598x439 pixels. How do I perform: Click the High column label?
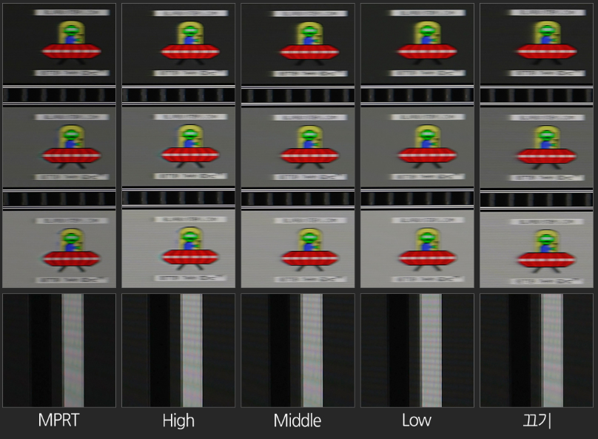(x=178, y=421)
